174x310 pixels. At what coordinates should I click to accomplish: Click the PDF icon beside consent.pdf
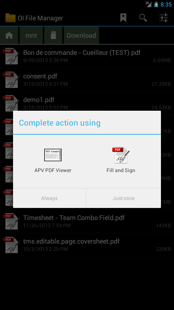click(11, 80)
